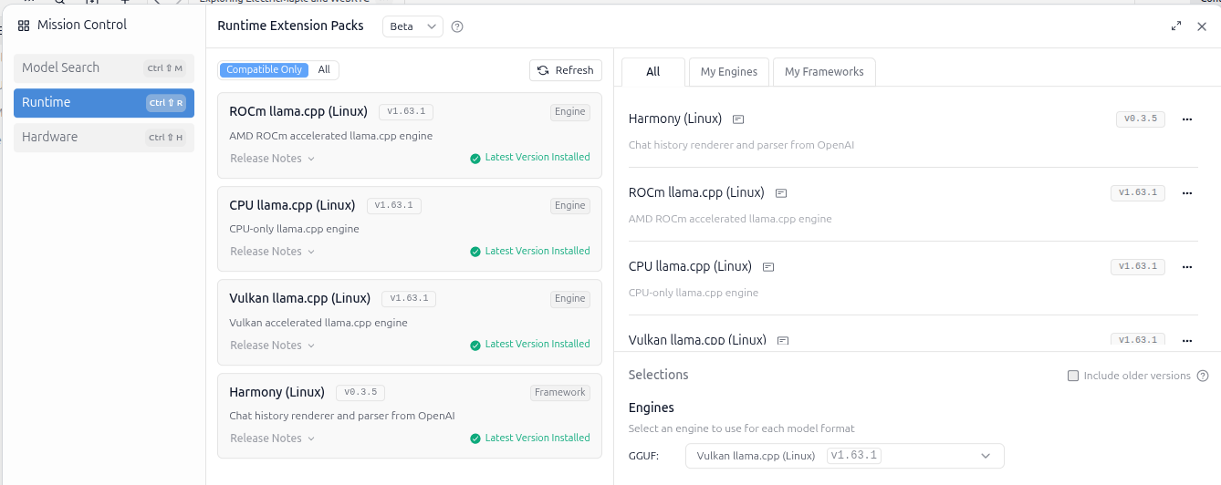
Task: Click the Framework tag on Harmony card
Action: coord(560,393)
